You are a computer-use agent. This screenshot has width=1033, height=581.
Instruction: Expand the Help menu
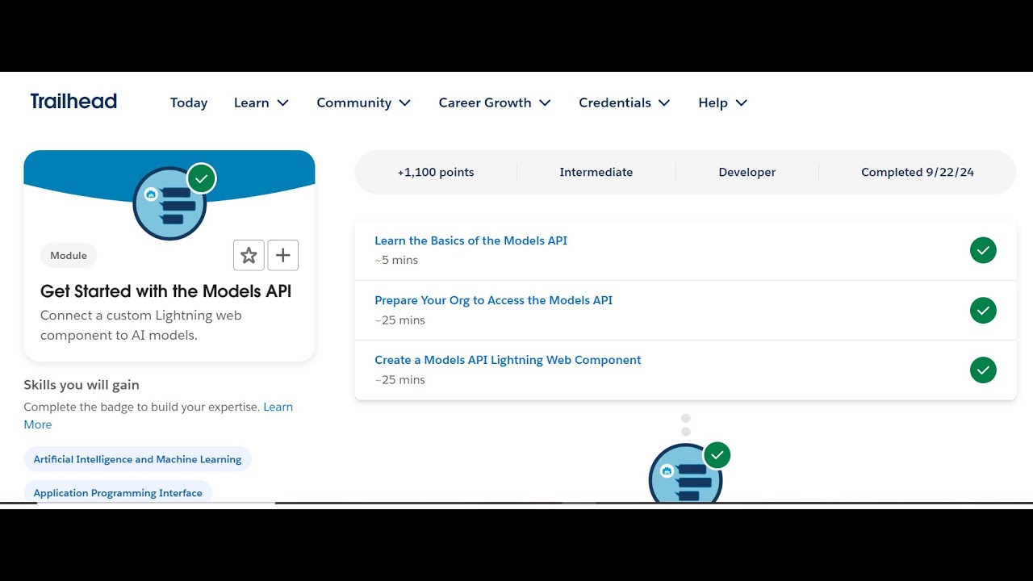pyautogui.click(x=723, y=102)
